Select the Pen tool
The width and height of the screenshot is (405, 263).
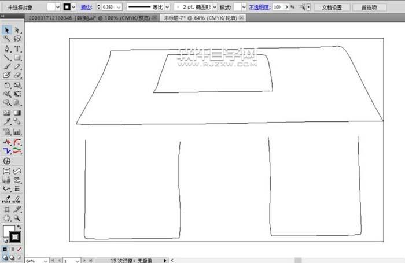click(x=7, y=49)
